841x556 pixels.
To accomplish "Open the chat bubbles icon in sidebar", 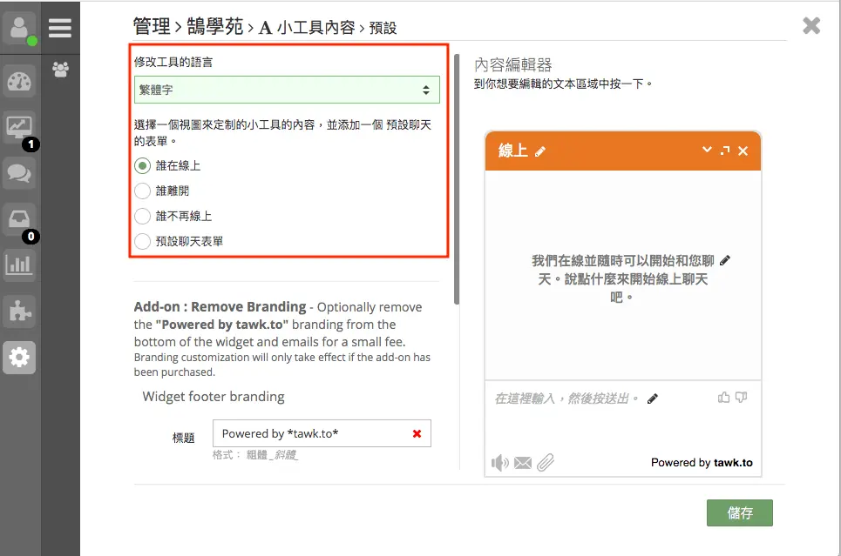I will click(19, 173).
